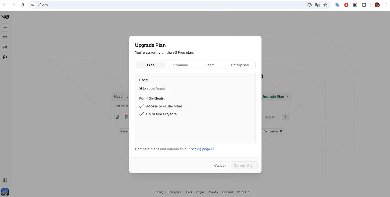Image resolution: width=390 pixels, height=197 pixels.
Task: Open site information icon in address bar
Action: [x=33, y=5]
